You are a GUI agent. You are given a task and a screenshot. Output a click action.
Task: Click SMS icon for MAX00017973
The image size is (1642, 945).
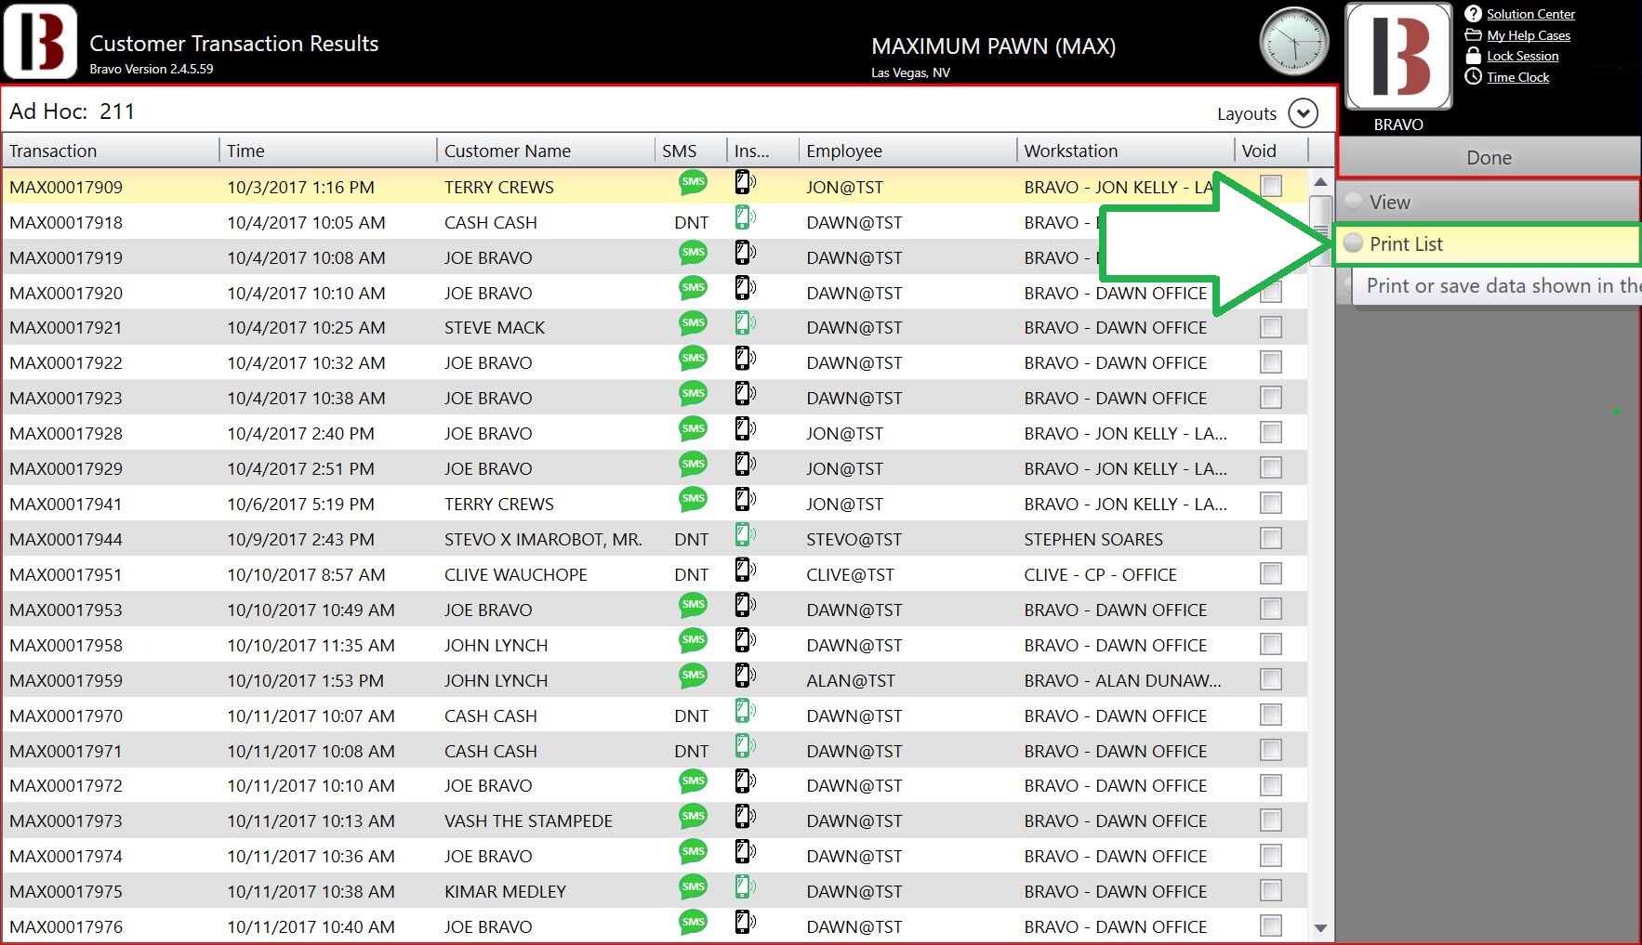point(693,817)
